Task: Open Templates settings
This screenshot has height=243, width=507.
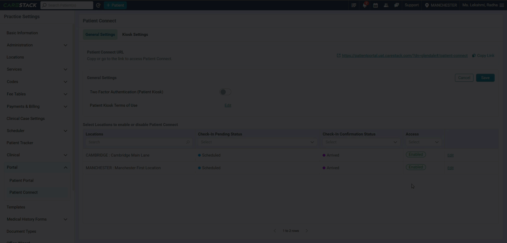Action: [16, 207]
